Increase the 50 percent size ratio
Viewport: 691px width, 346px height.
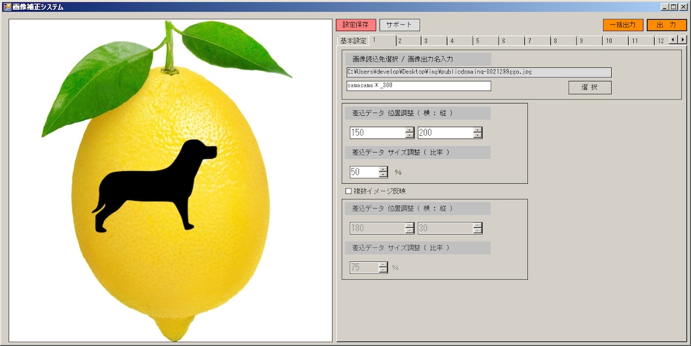(x=383, y=169)
